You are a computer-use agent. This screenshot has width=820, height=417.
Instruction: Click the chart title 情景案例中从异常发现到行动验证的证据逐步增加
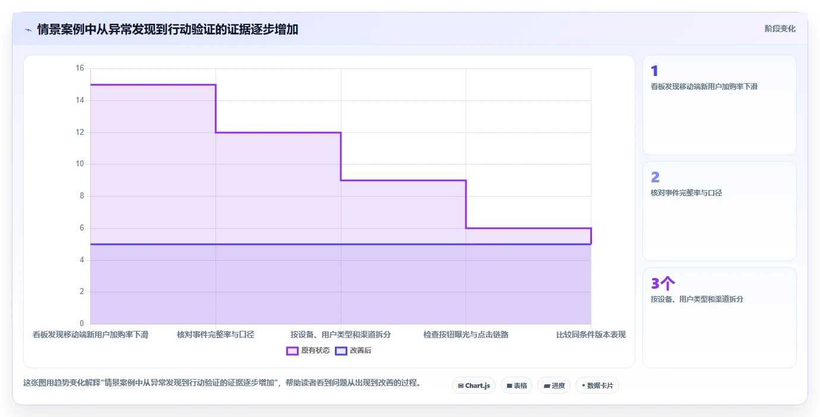tap(167, 29)
